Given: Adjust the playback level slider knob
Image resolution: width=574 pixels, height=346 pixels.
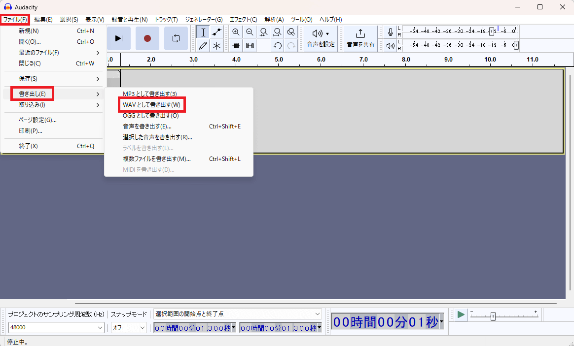Looking at the screenshot, I should tap(516, 45).
